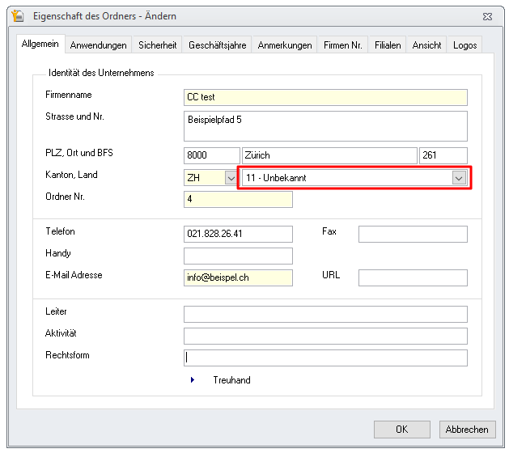Image resolution: width=509 pixels, height=453 pixels.
Task: Open the Kanton ZH dropdown
Action: coord(231,178)
